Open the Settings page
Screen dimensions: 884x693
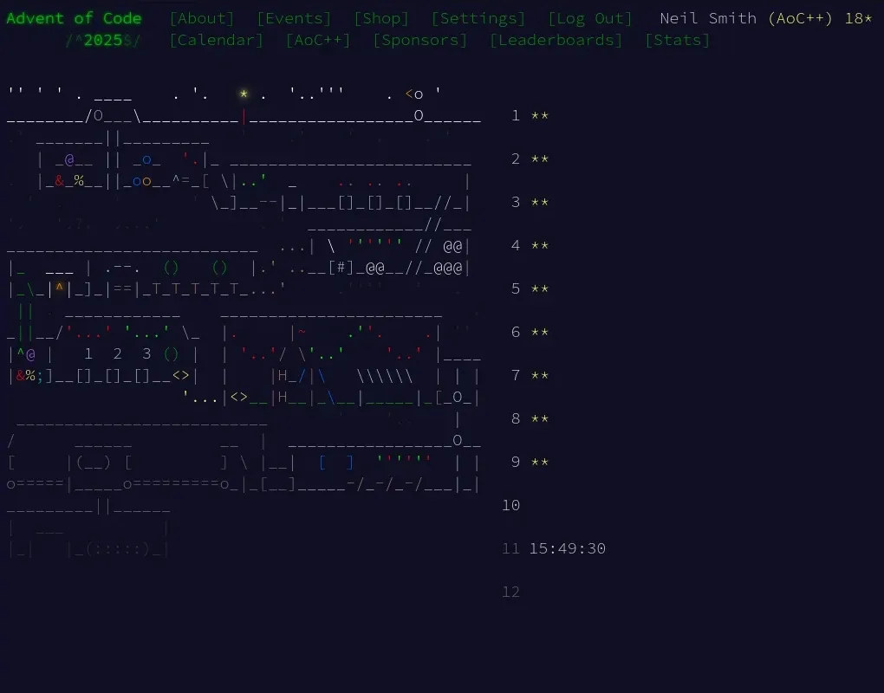(480, 17)
